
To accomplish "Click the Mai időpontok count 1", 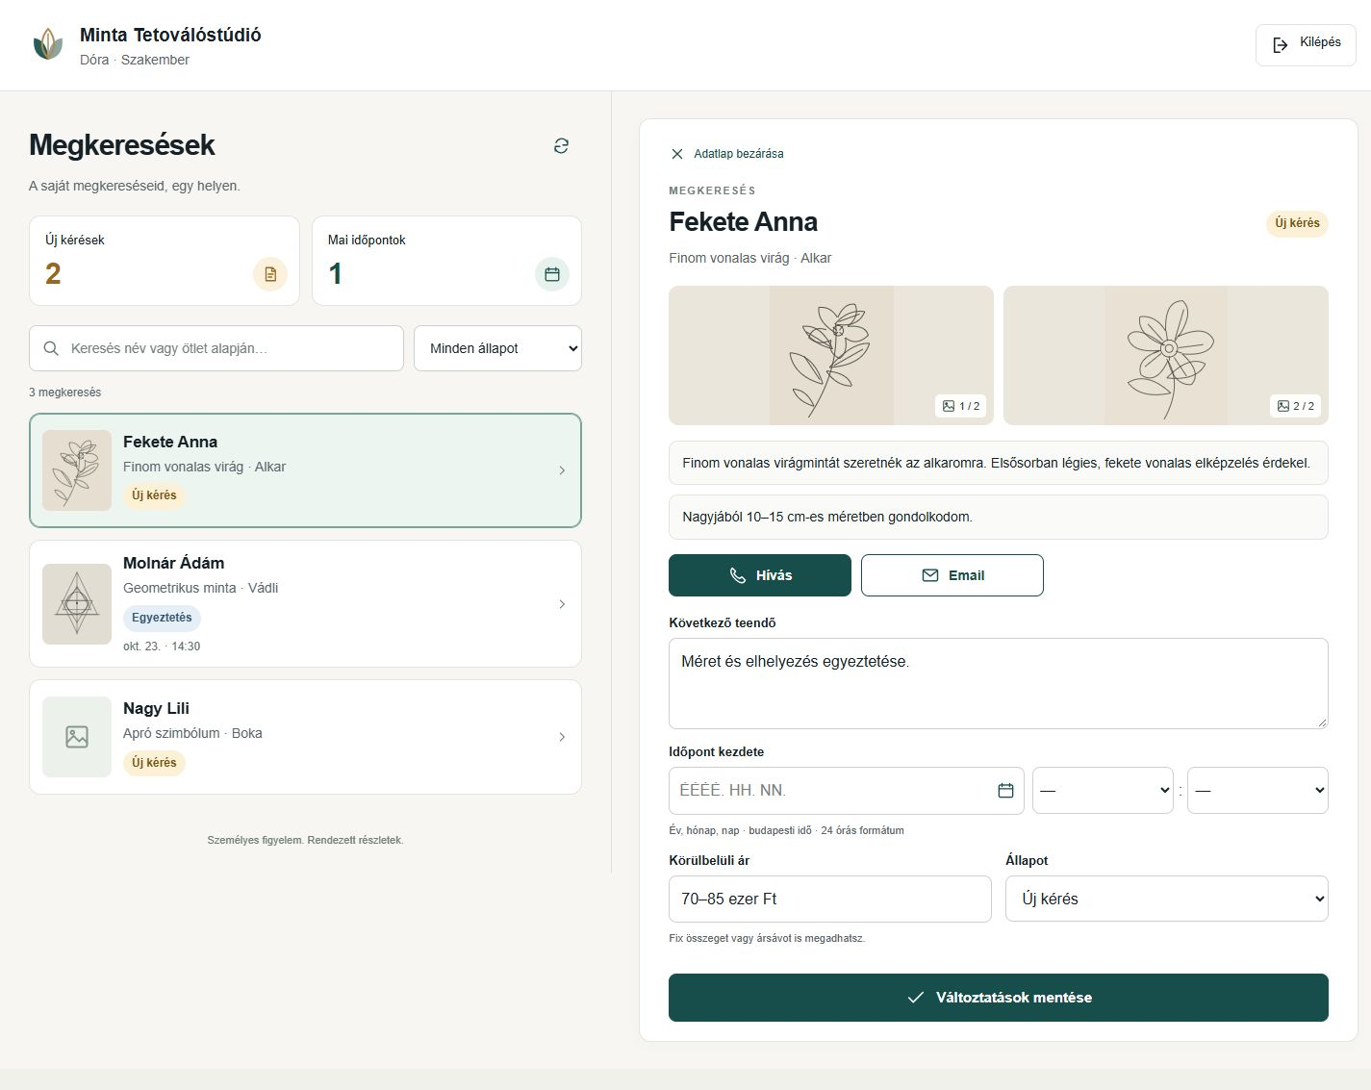I will coord(335,274).
